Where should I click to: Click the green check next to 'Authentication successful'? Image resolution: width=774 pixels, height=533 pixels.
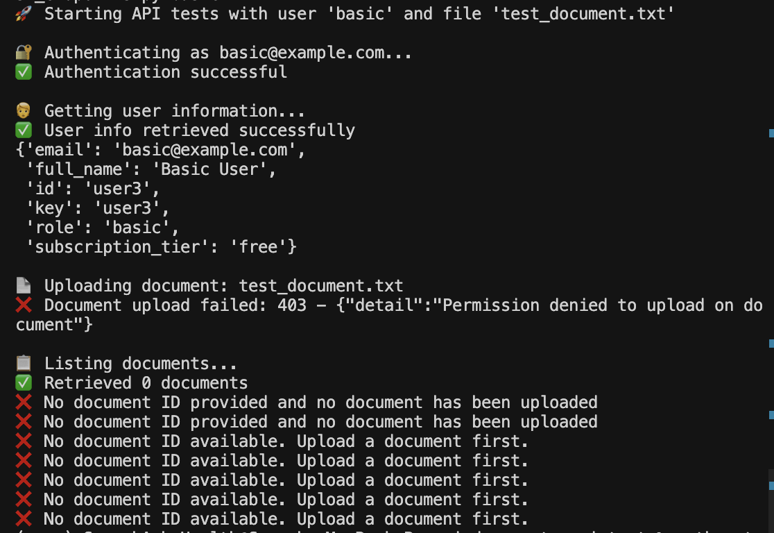(x=23, y=72)
